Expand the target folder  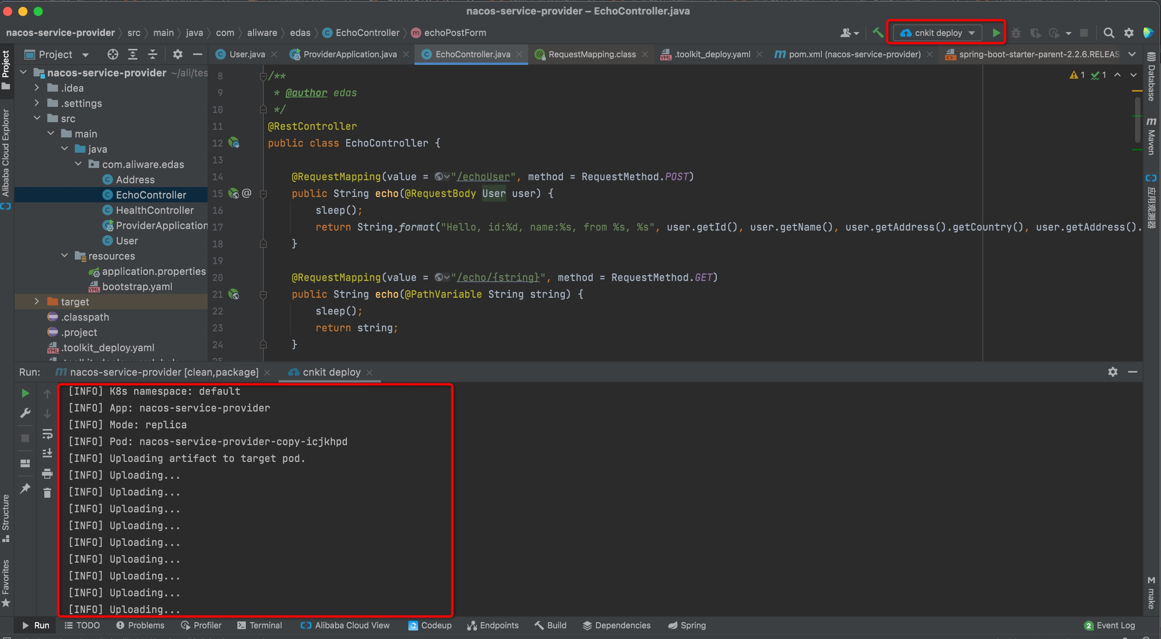(37, 302)
